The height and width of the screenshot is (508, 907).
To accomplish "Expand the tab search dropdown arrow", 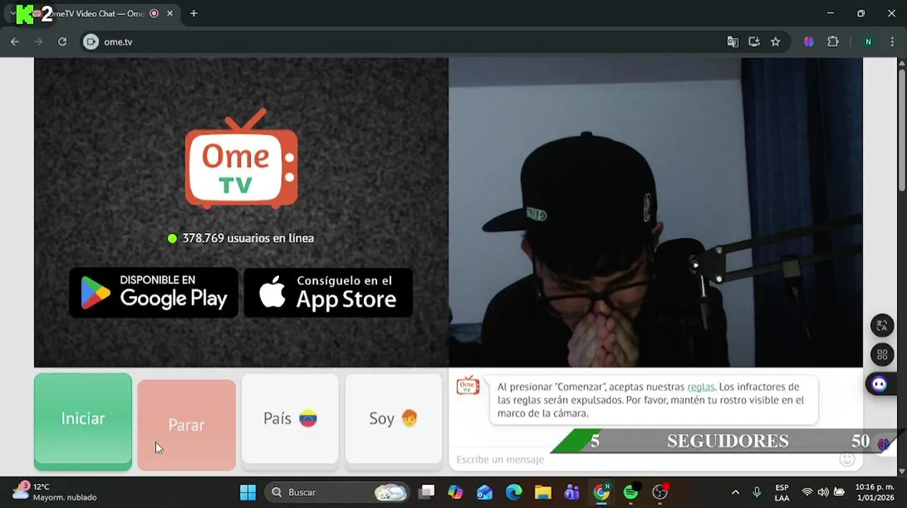I will click(x=13, y=13).
